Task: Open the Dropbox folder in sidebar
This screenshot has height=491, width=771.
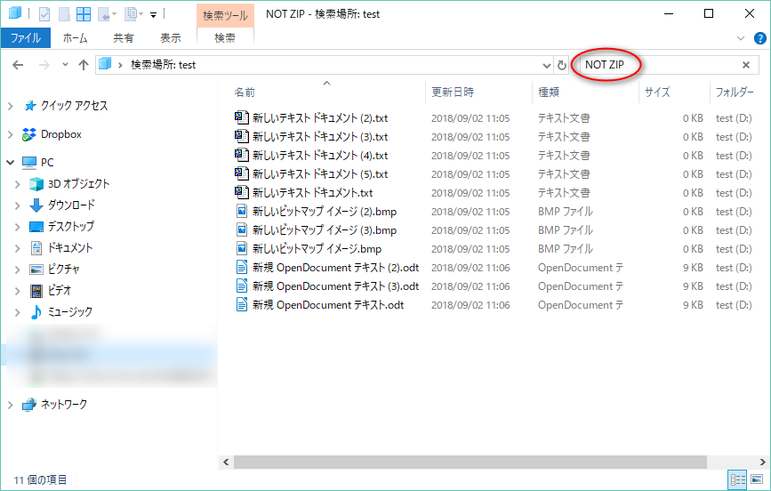Action: pos(60,134)
